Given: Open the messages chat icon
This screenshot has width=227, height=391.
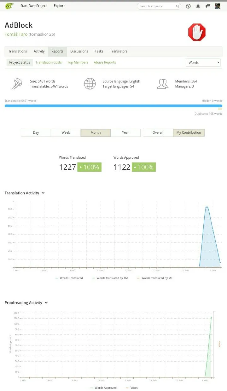Looking at the screenshot, I should [207, 6].
